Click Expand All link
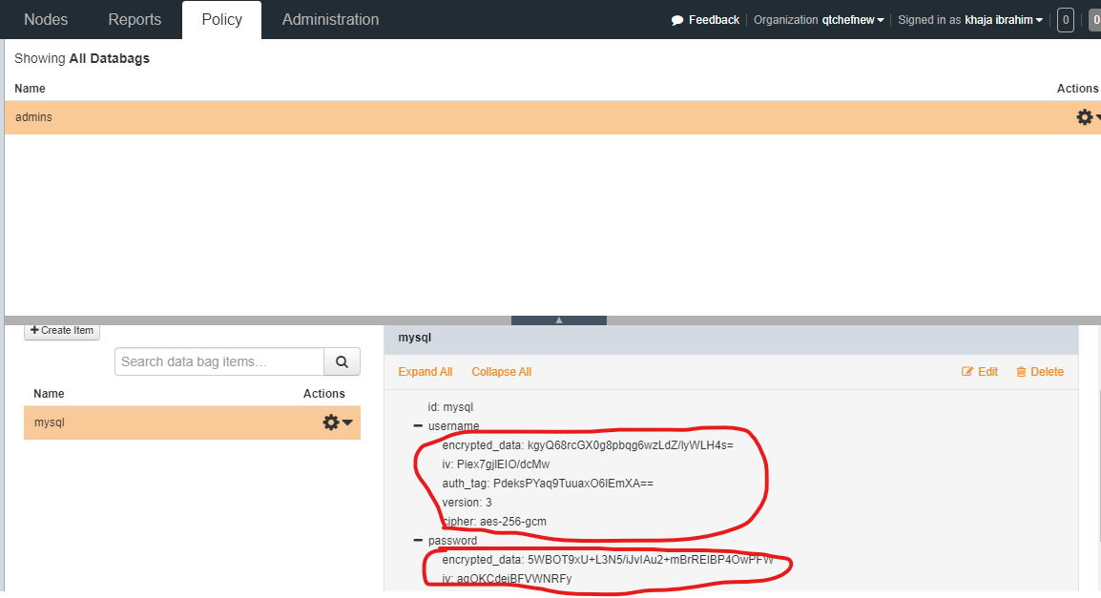The height and width of the screenshot is (598, 1101). coord(425,372)
